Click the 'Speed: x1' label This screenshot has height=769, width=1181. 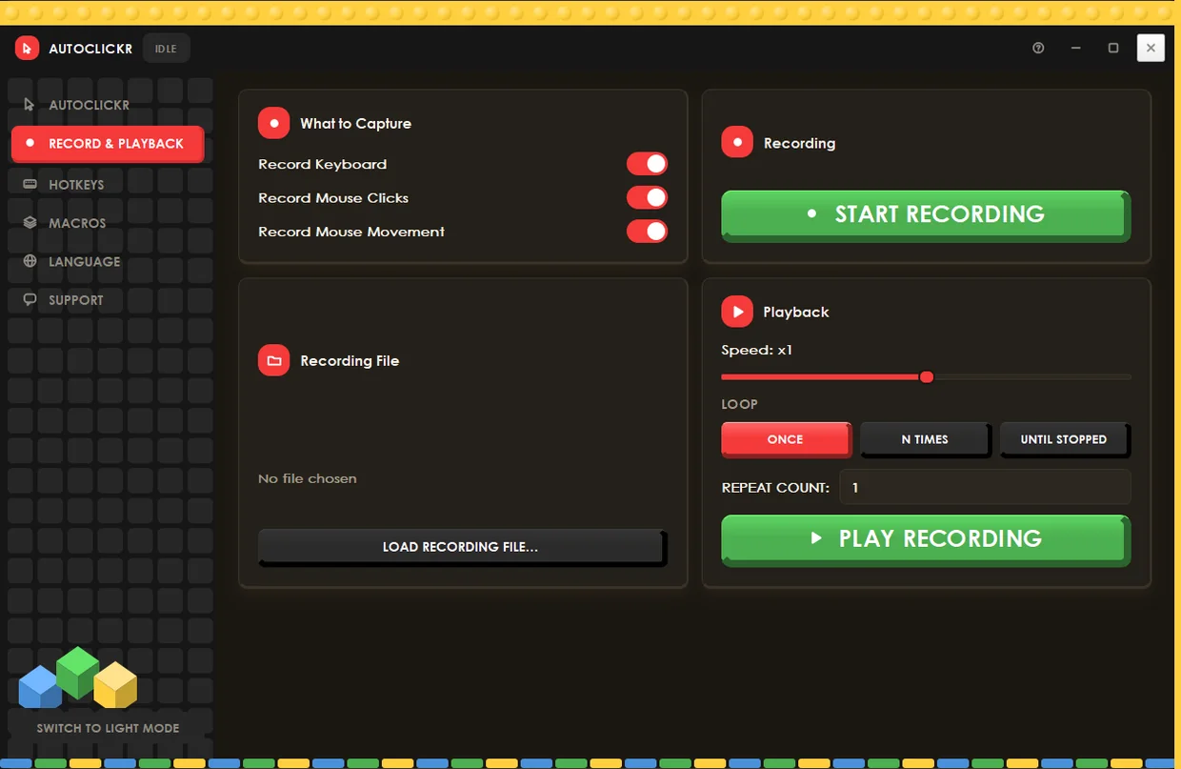click(757, 350)
